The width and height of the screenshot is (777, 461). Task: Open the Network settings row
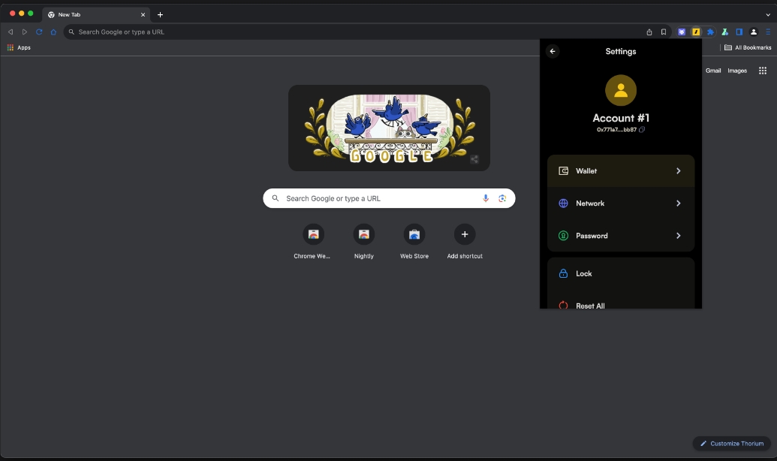(620, 203)
